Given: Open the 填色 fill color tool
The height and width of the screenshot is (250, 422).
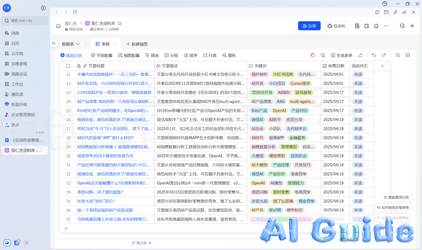Looking at the screenshot, I should (229, 55).
